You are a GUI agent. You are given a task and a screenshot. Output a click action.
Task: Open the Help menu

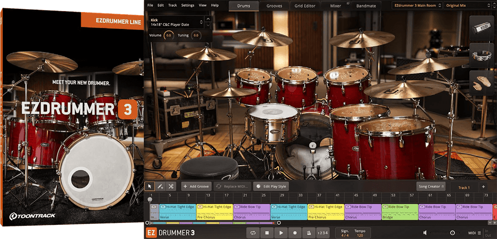click(x=215, y=5)
